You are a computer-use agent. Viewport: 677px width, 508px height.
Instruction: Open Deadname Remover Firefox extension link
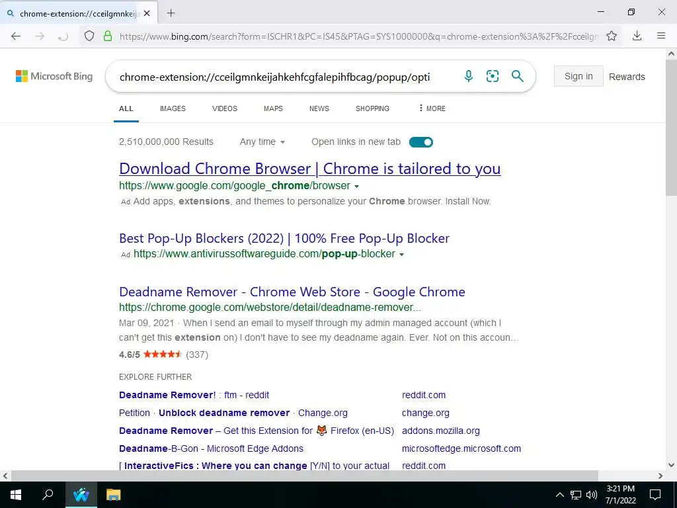click(257, 431)
